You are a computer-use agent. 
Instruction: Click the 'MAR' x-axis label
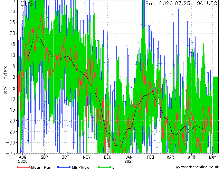pyautogui.click(x=170, y=157)
